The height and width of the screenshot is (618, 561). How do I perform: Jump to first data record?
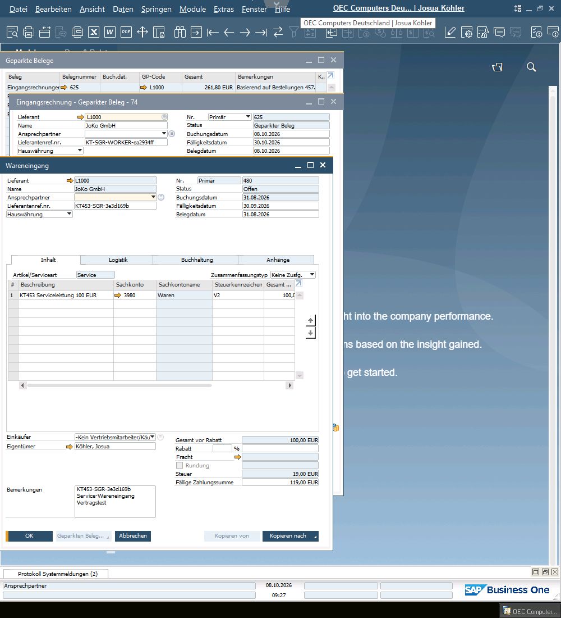(x=213, y=33)
